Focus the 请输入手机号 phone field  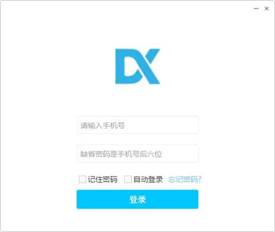click(138, 125)
